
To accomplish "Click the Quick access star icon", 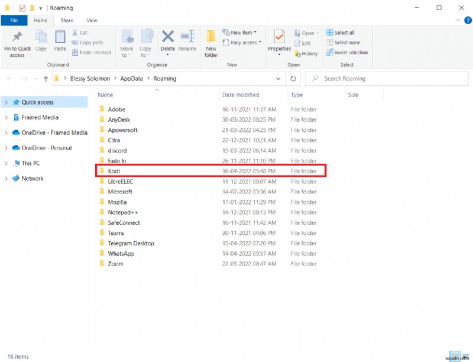I will [17, 102].
